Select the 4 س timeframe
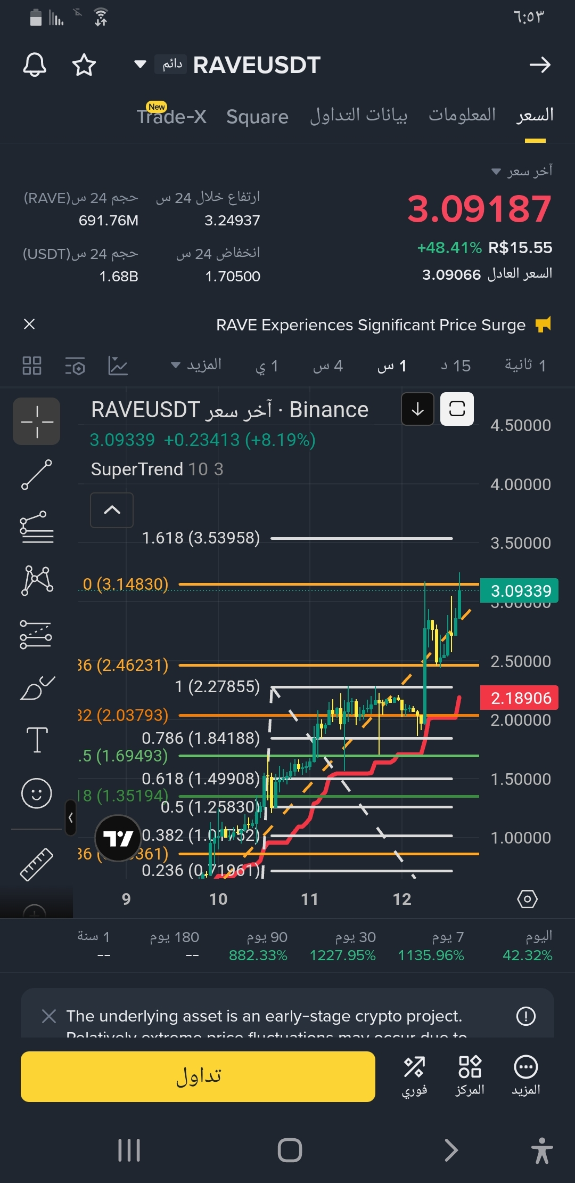This screenshot has height=1183, width=575. 328,366
